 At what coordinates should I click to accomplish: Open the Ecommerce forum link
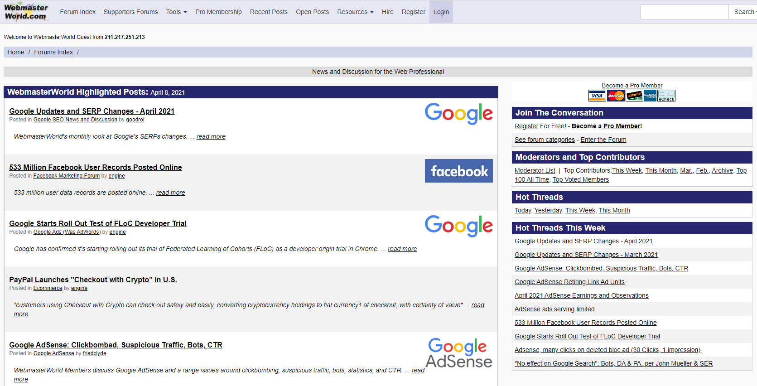tap(48, 288)
